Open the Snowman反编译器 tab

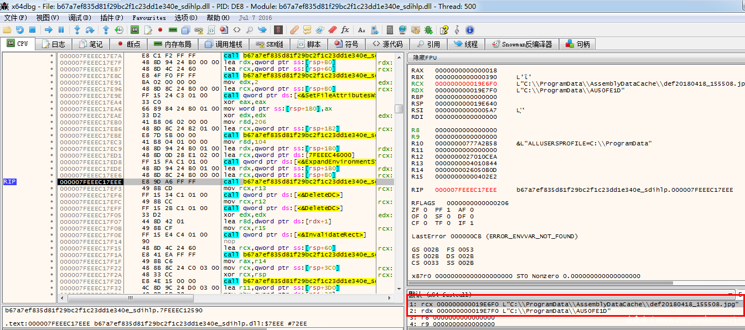pos(522,44)
